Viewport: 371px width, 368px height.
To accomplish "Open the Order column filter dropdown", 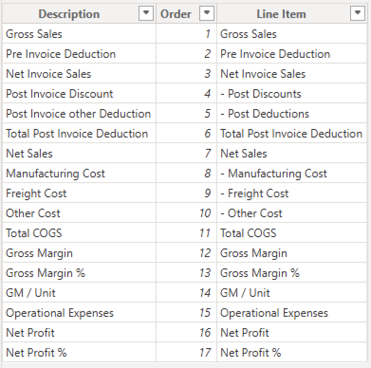I will (x=206, y=13).
